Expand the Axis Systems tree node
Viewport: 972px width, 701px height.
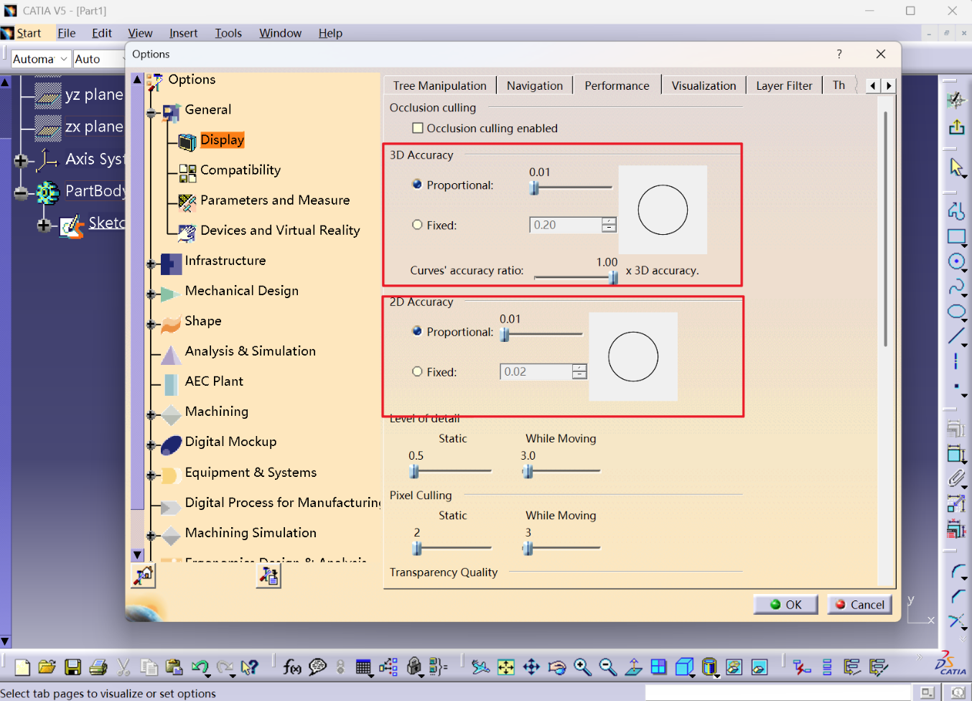pos(21,161)
